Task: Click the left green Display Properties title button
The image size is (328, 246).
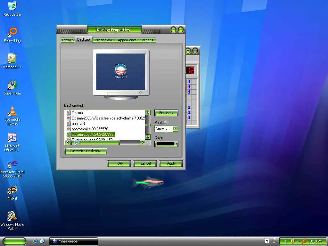Action: pyautogui.click(x=173, y=30)
